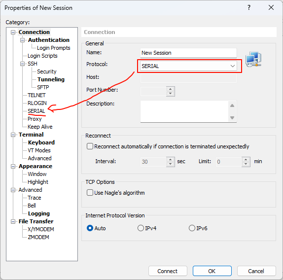Increase the Interval seconds spinner

click(171, 160)
